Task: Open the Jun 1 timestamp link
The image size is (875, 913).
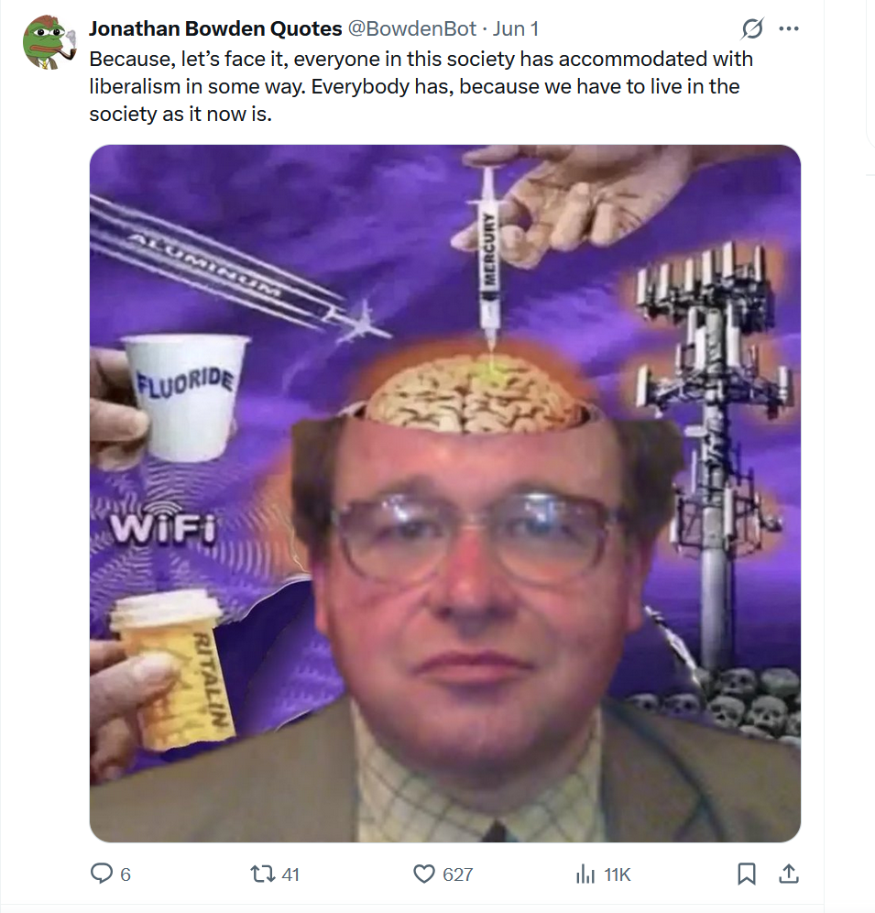Action: 516,28
